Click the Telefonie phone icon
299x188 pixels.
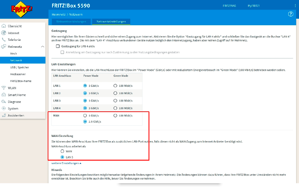click(x=4, y=40)
